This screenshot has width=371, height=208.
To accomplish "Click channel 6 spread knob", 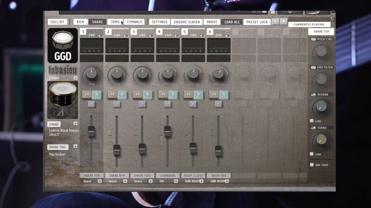I will pos(219,73).
